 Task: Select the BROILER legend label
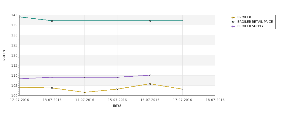[244, 17]
